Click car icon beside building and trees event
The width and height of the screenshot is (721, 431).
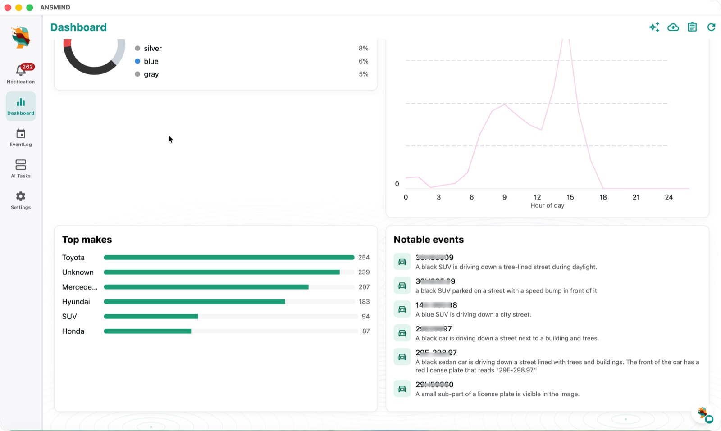[x=402, y=333]
